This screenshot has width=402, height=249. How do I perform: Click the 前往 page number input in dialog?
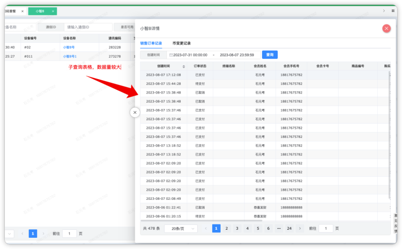click(326, 228)
